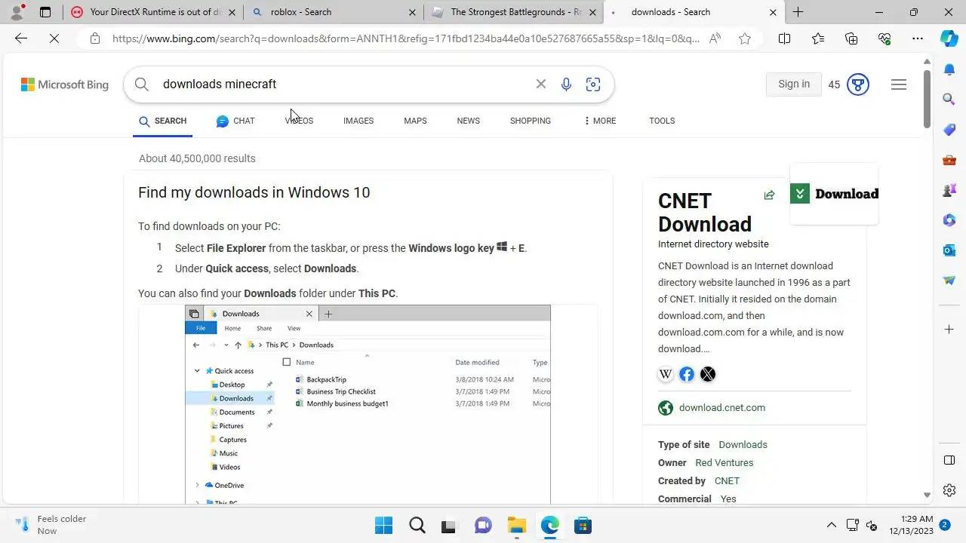Viewport: 966px width, 543px height.
Task: Search using an image
Action: pos(593,84)
